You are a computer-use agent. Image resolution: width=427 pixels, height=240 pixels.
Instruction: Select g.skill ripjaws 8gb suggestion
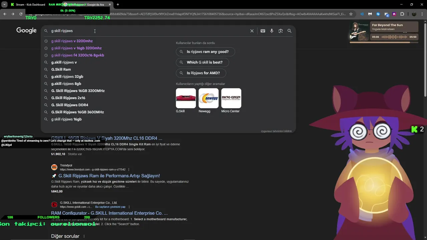coord(66,84)
